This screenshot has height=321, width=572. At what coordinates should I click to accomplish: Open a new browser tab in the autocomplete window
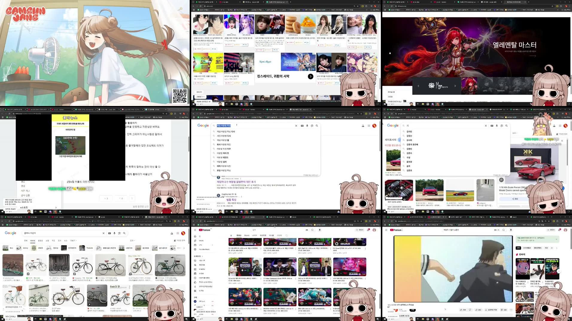(314, 109)
